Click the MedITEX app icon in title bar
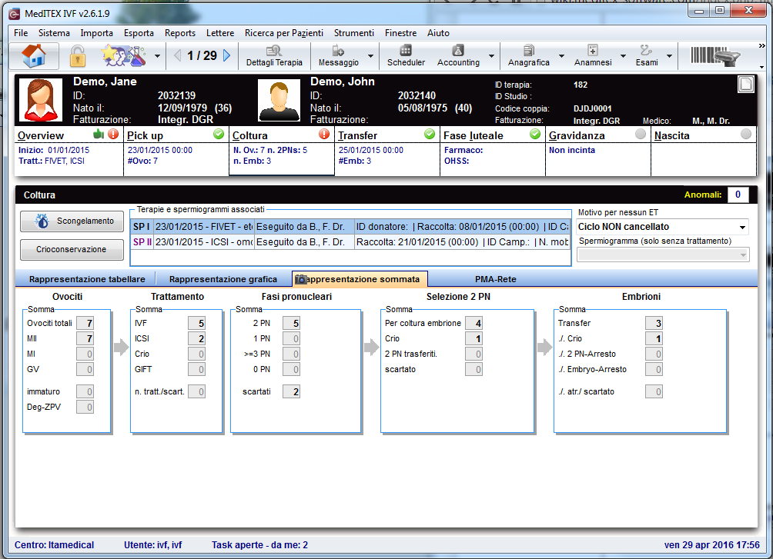 point(15,14)
